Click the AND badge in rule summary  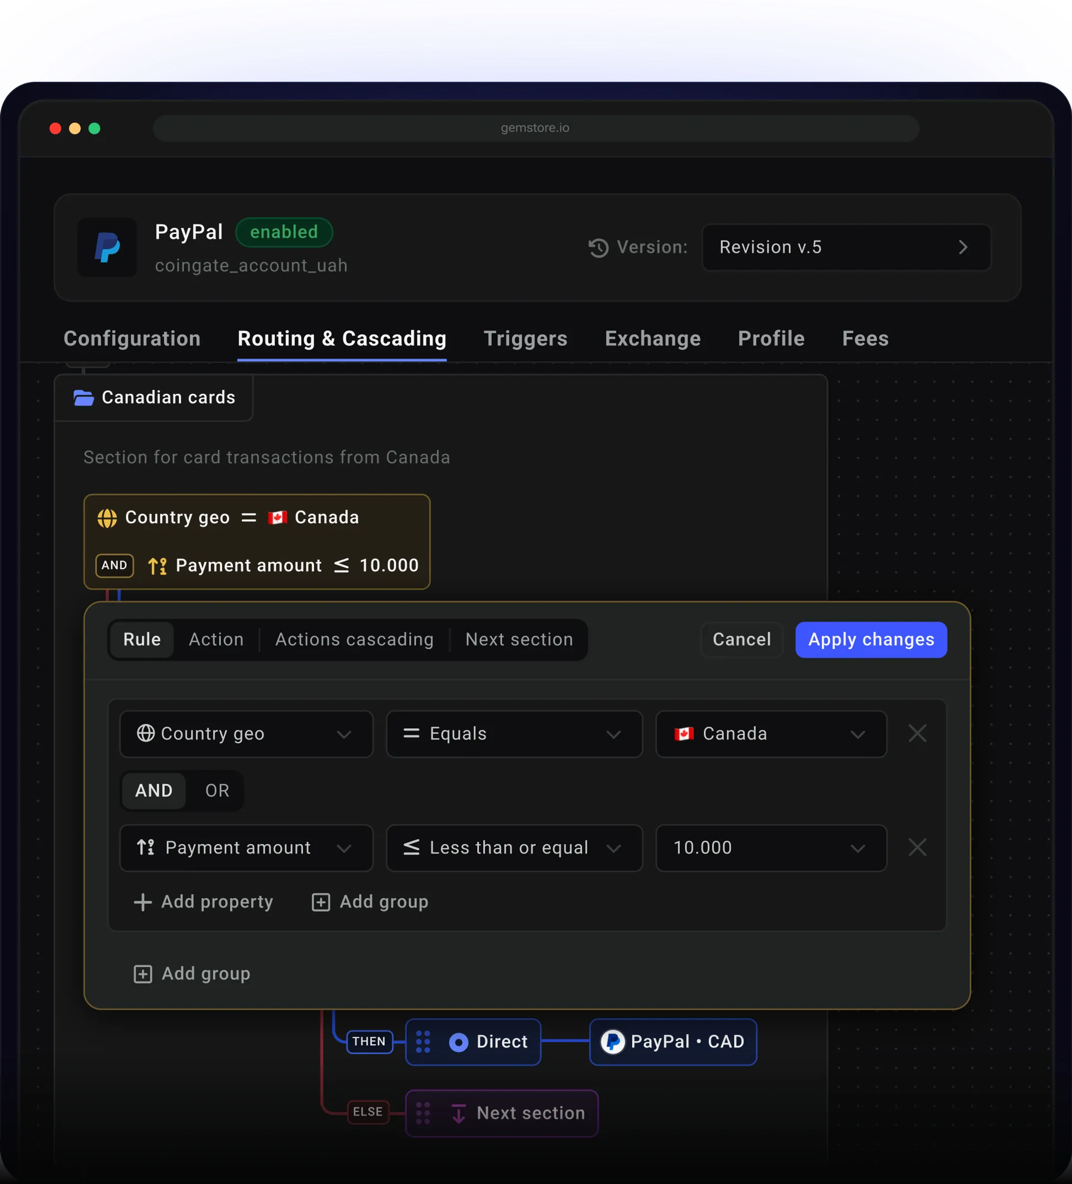115,565
